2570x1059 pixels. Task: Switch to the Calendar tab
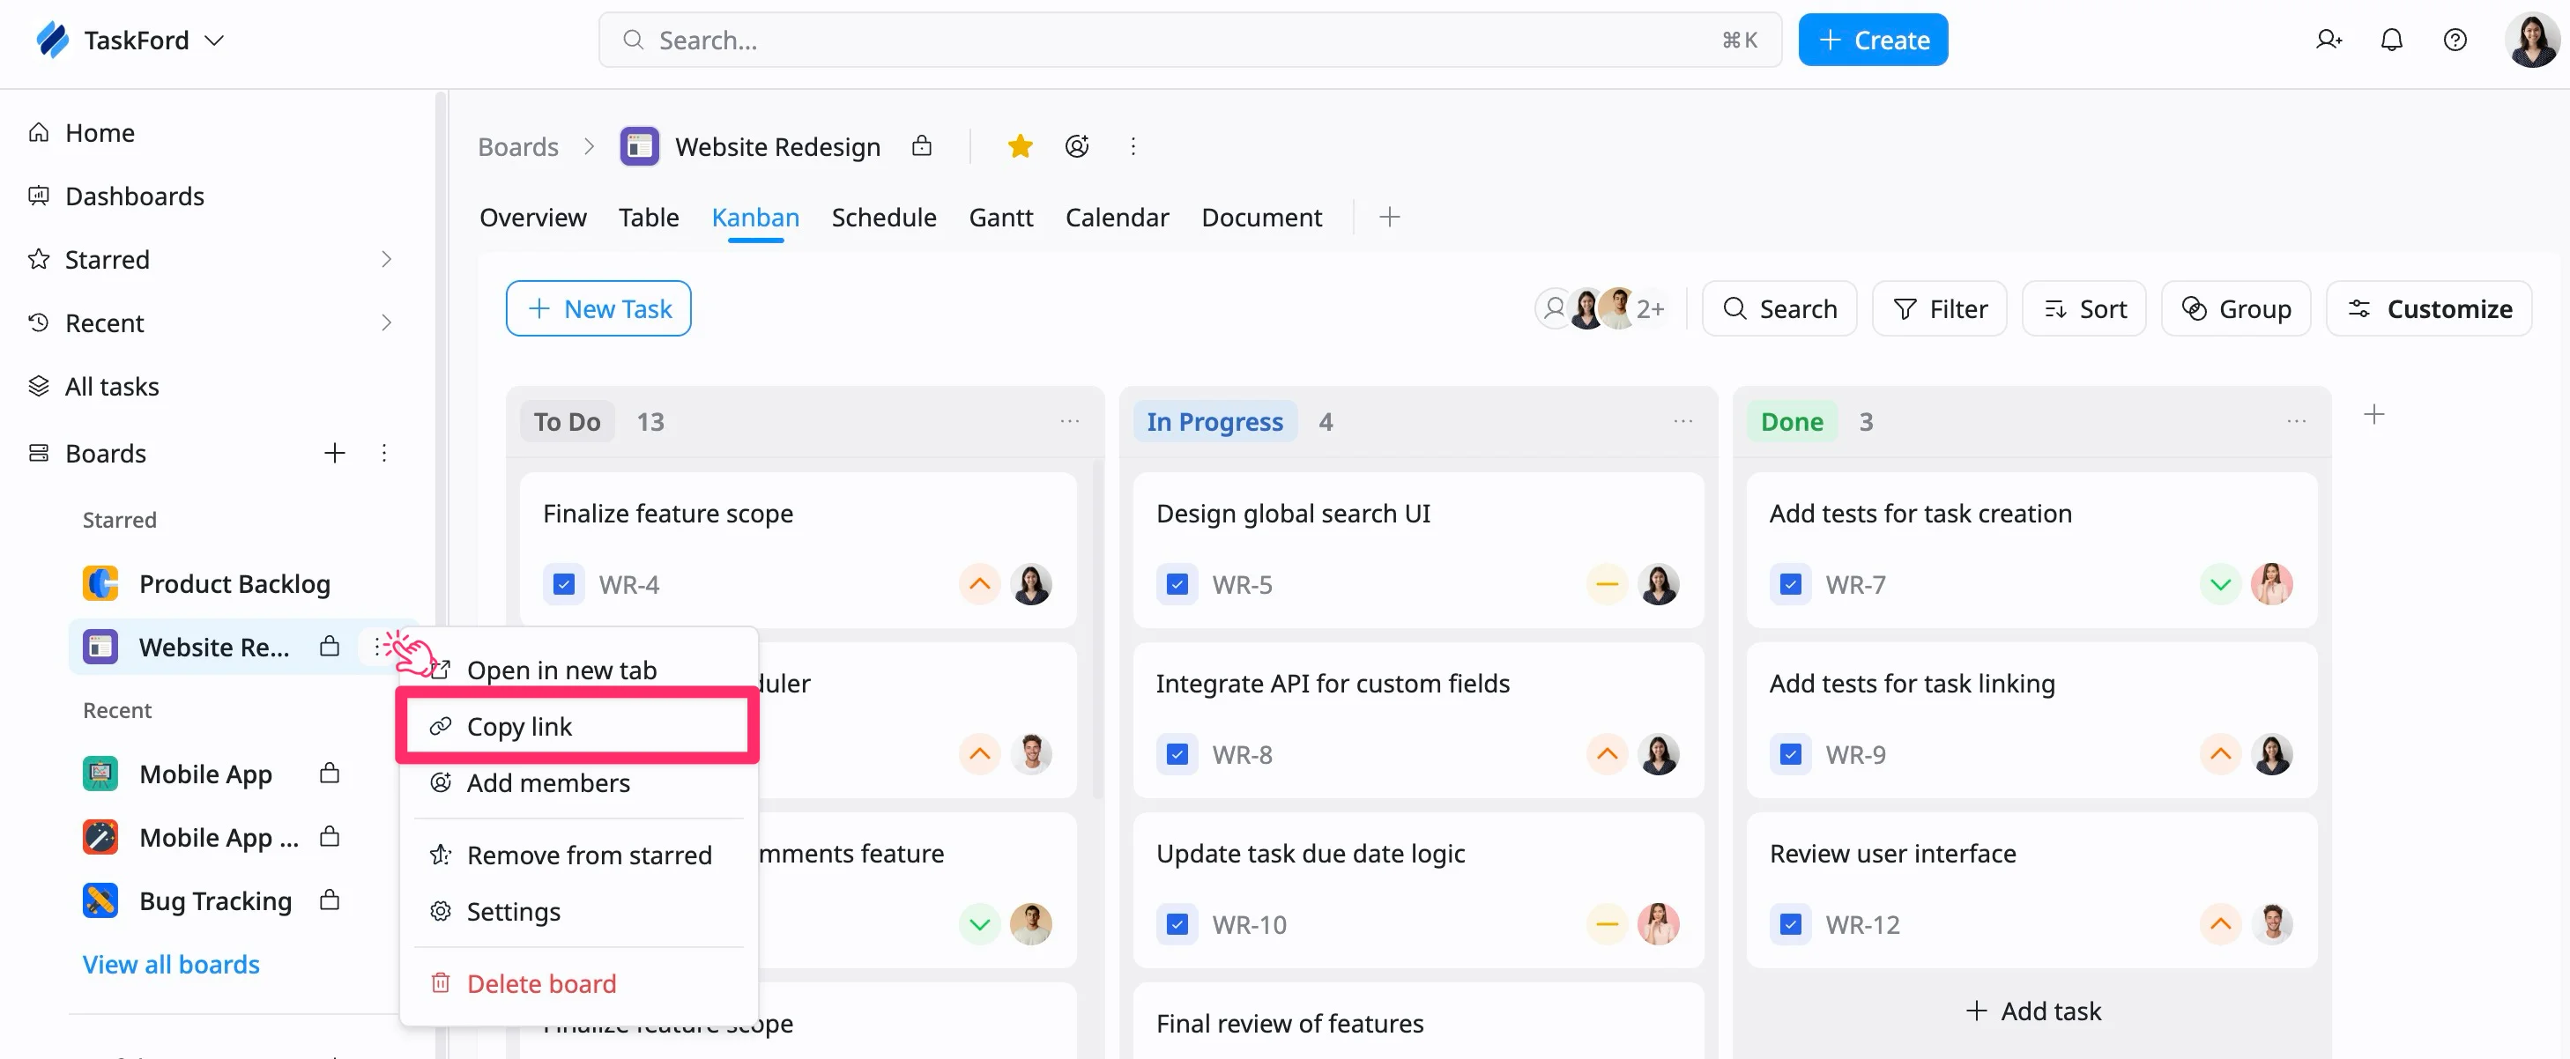pos(1117,218)
